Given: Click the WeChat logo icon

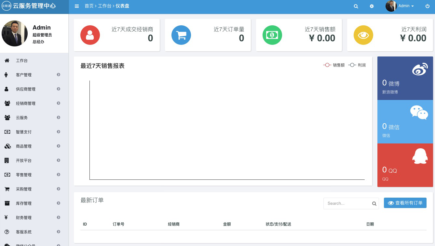Looking at the screenshot, I should point(419,113).
